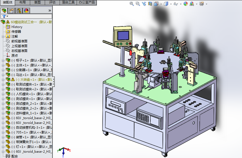Viewport: 242px width, 158px height.
Task: Switch to the 草图 tab
Action: click(37, 2)
